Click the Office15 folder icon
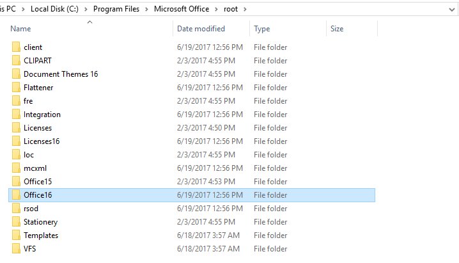 click(17, 182)
